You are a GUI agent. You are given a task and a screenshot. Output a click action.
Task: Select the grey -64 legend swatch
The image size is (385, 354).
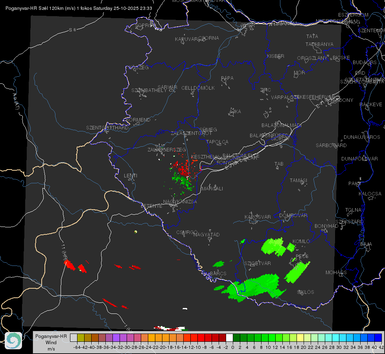[74, 338]
